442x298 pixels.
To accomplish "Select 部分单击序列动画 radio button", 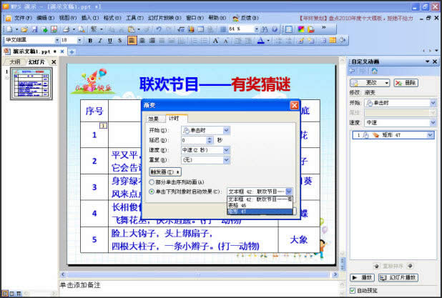I will point(152,182).
